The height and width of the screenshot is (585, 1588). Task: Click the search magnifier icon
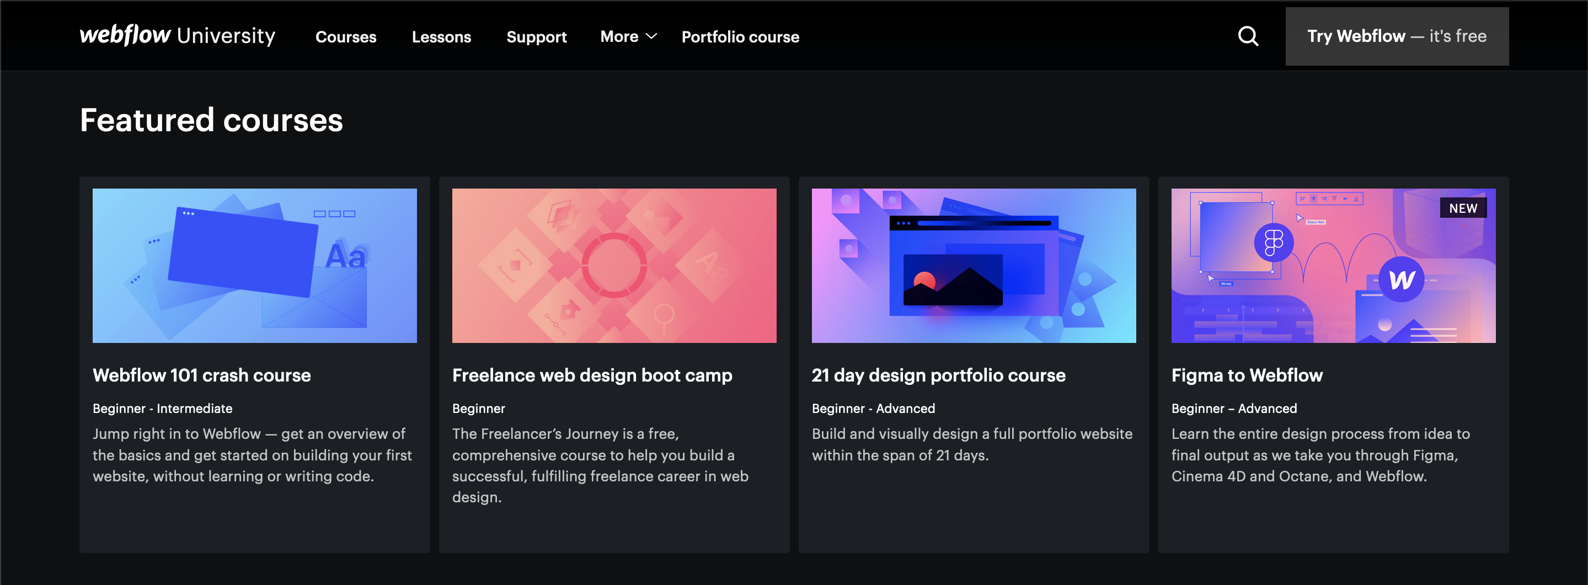(x=1248, y=36)
